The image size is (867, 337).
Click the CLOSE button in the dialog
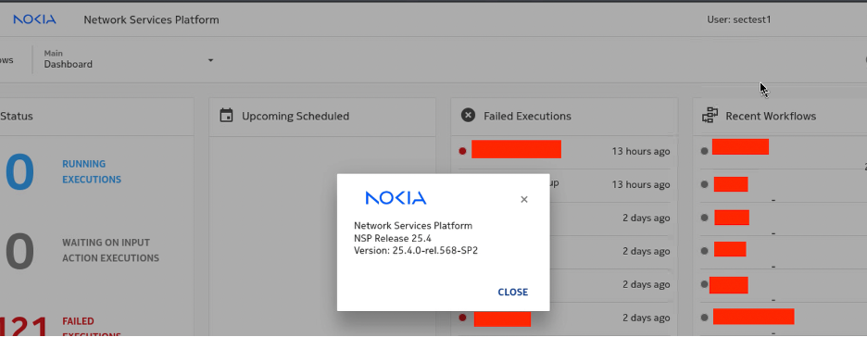coord(512,293)
